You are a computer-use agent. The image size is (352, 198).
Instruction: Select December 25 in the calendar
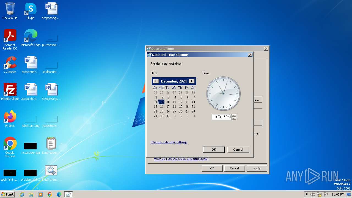tap(174, 111)
